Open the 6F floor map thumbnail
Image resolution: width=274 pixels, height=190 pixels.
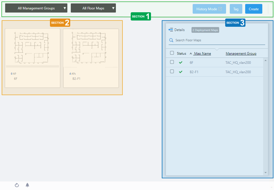click(x=33, y=48)
